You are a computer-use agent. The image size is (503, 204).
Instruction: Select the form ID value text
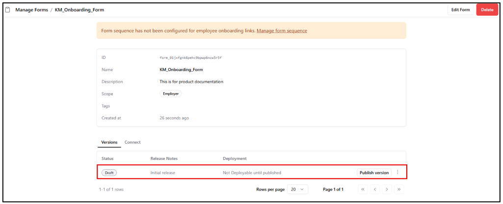tap(191, 58)
